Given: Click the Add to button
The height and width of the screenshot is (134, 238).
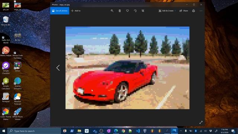Looking at the screenshot, I should tap(76, 11).
